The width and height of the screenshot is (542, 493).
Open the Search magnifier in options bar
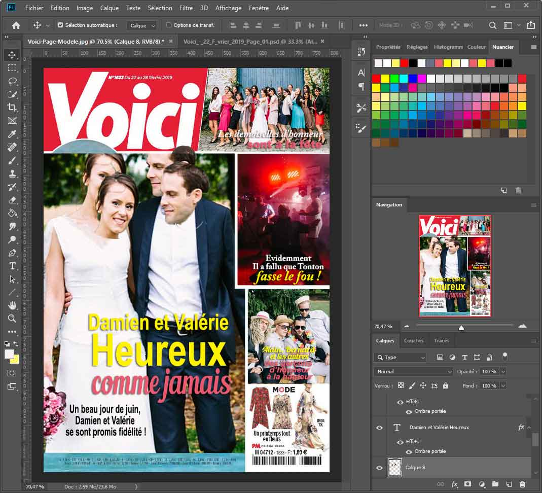[x=493, y=25]
